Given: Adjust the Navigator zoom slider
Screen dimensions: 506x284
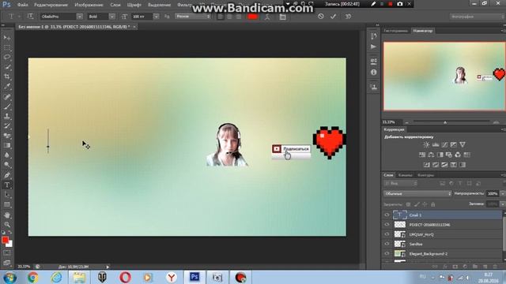Looking at the screenshot, I should [445, 122].
